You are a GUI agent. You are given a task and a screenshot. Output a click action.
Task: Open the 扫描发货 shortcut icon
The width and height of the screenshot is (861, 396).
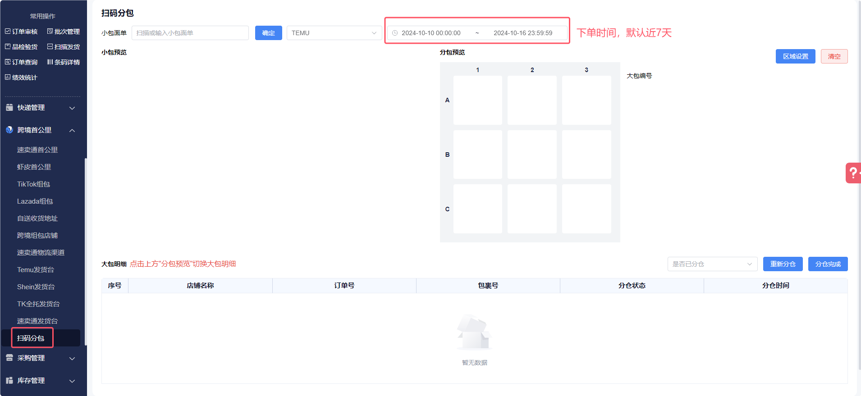click(50, 47)
